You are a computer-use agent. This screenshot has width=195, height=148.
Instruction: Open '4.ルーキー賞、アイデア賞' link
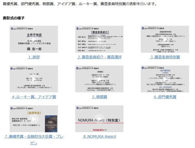34,97
